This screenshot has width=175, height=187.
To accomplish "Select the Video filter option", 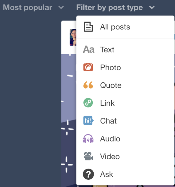I will 125,156.
